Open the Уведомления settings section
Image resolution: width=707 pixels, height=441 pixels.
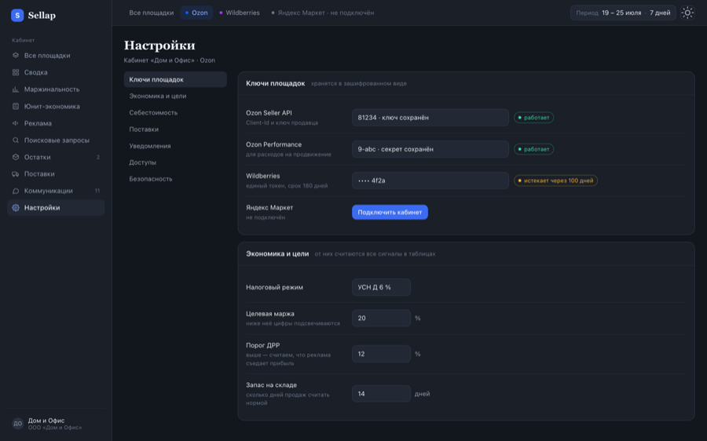(175, 146)
